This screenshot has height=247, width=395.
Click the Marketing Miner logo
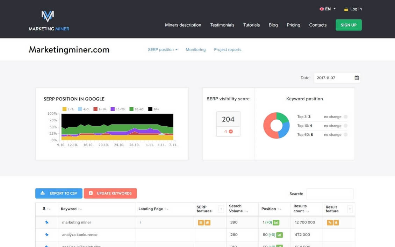tap(49, 21)
